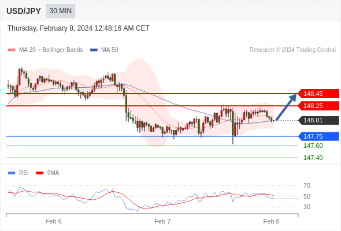341x231 pixels.
Task: Click the RSI 70 level label
Action: pyautogui.click(x=307, y=185)
